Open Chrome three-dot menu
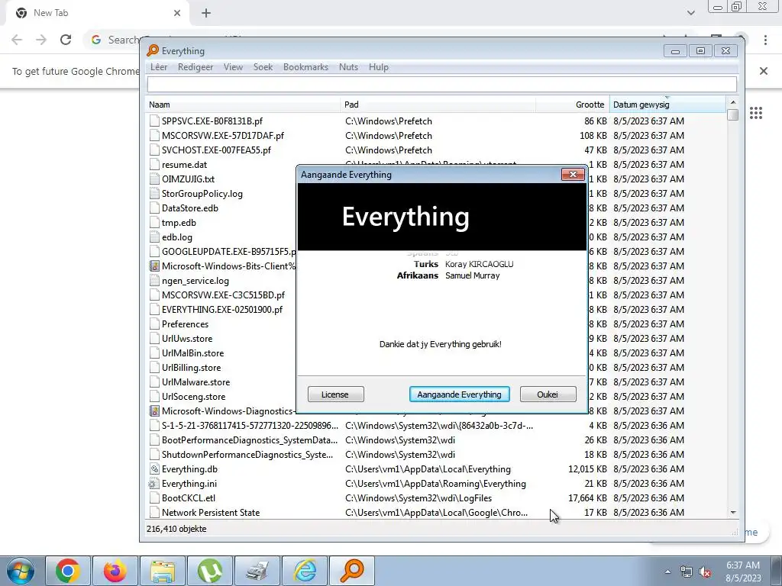782x586 pixels. [765, 40]
